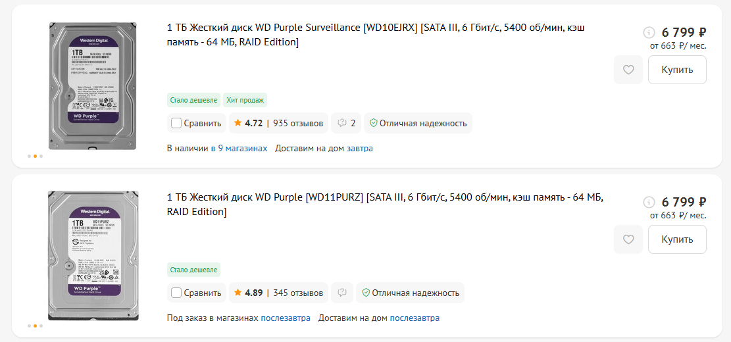The width and height of the screenshot is (731, 342).
Task: Click Отличная надежность badge for WD10EJRX
Action: (x=418, y=123)
